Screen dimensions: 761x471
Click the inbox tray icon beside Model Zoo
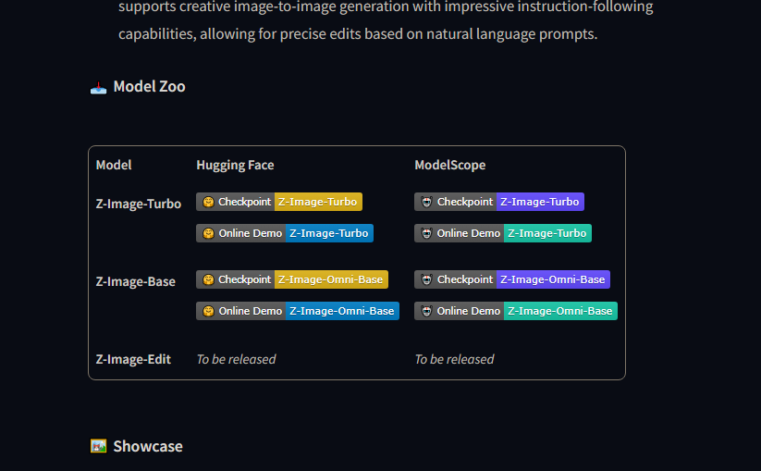98,87
